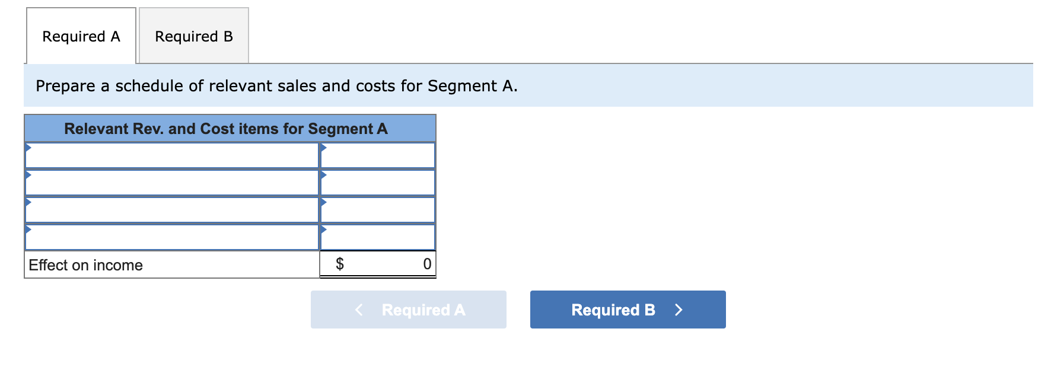Click the zero amount next to dollar sign
Viewport: 1051px width, 370px height.
point(426,264)
